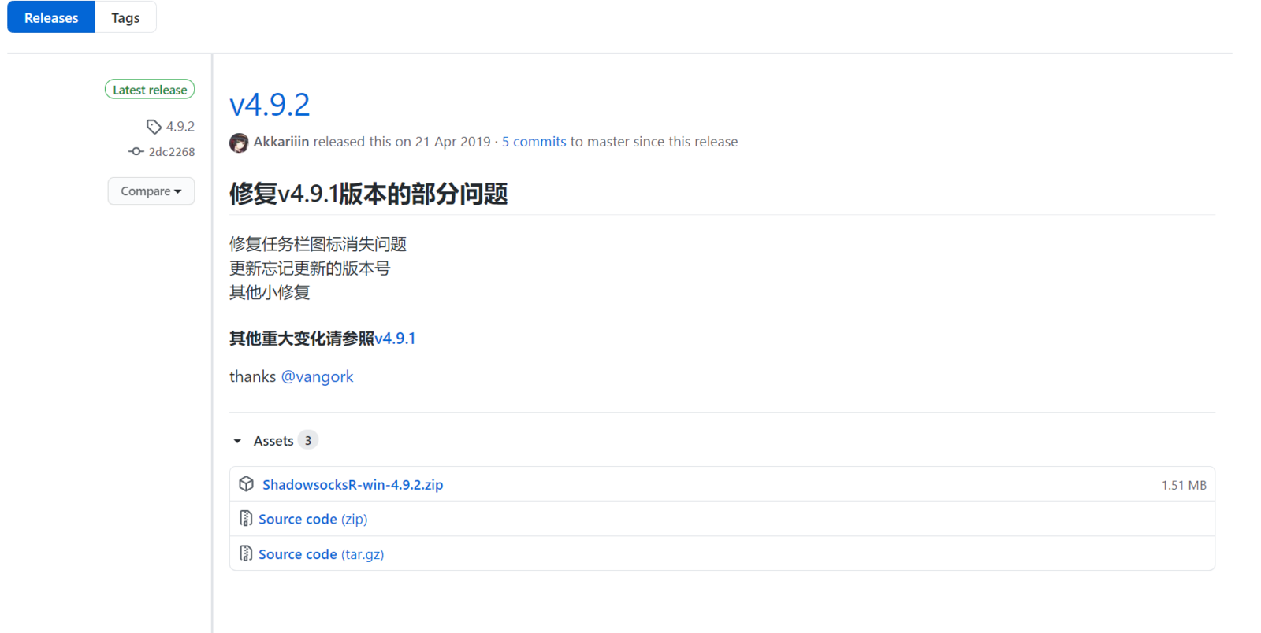This screenshot has width=1261, height=633.
Task: Open commit 2dc2268
Action: coord(171,152)
